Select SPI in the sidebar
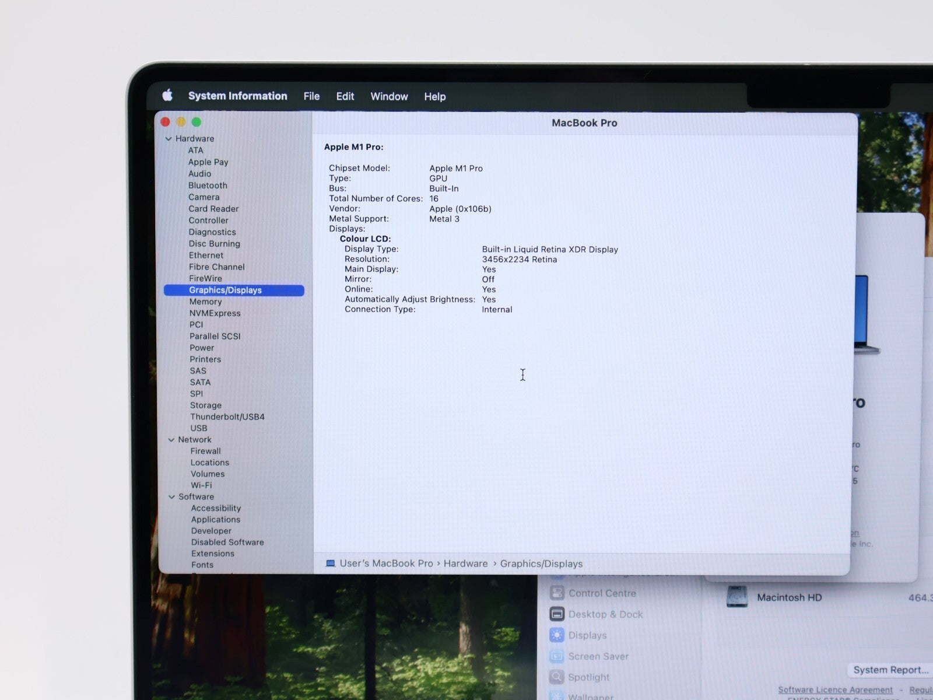 197,394
